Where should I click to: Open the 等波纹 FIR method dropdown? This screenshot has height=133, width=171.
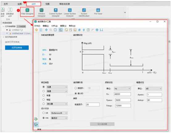point(59,118)
